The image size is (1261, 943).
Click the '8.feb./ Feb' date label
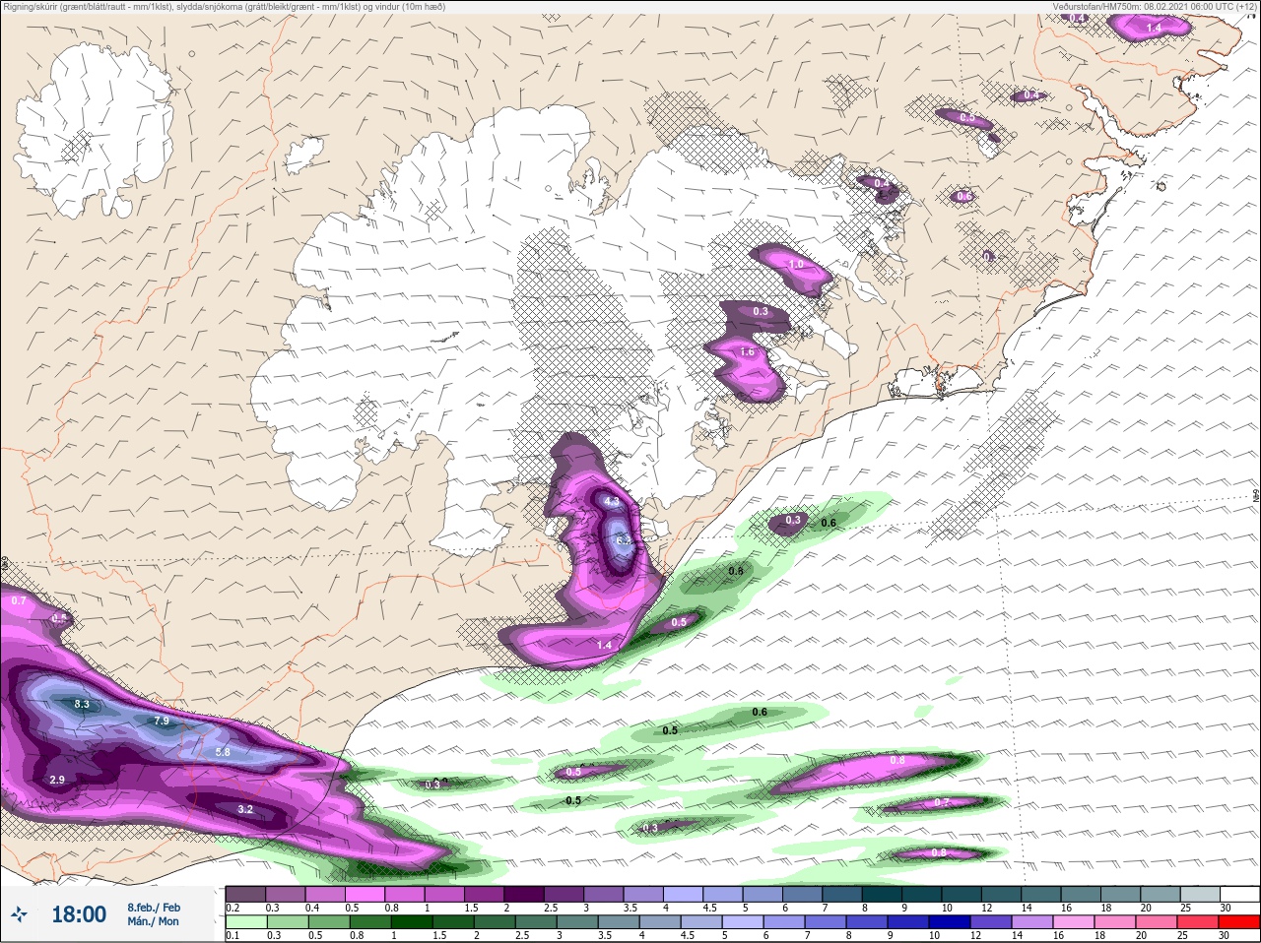[x=154, y=907]
